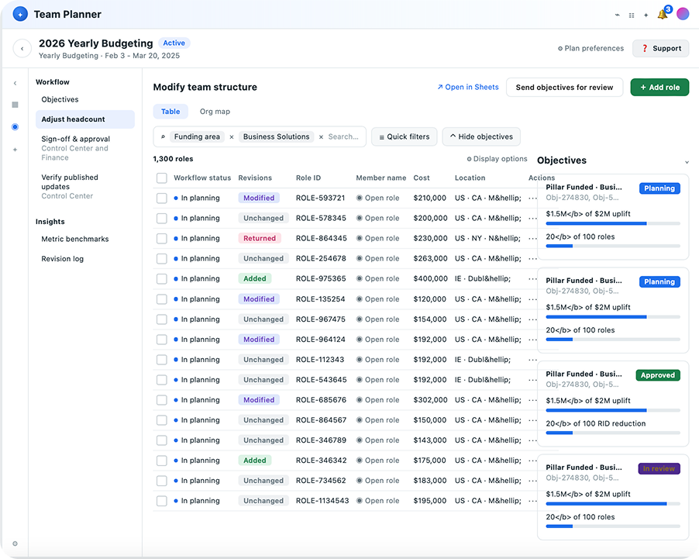The height and width of the screenshot is (559, 699).
Task: Check the row for ROLE-864345
Action: [162, 238]
